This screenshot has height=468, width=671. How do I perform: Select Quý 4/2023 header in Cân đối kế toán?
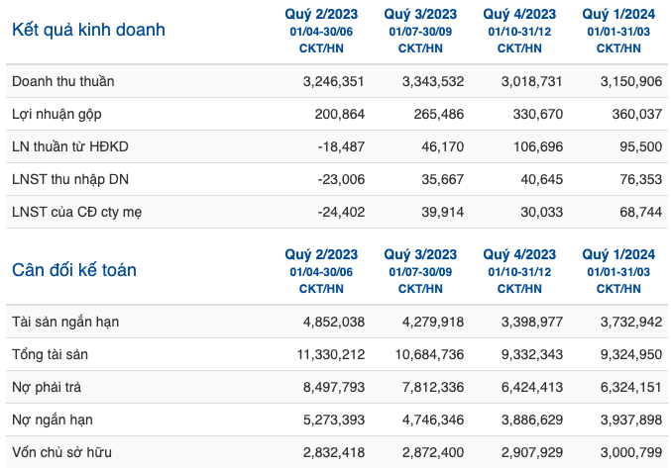(x=519, y=271)
